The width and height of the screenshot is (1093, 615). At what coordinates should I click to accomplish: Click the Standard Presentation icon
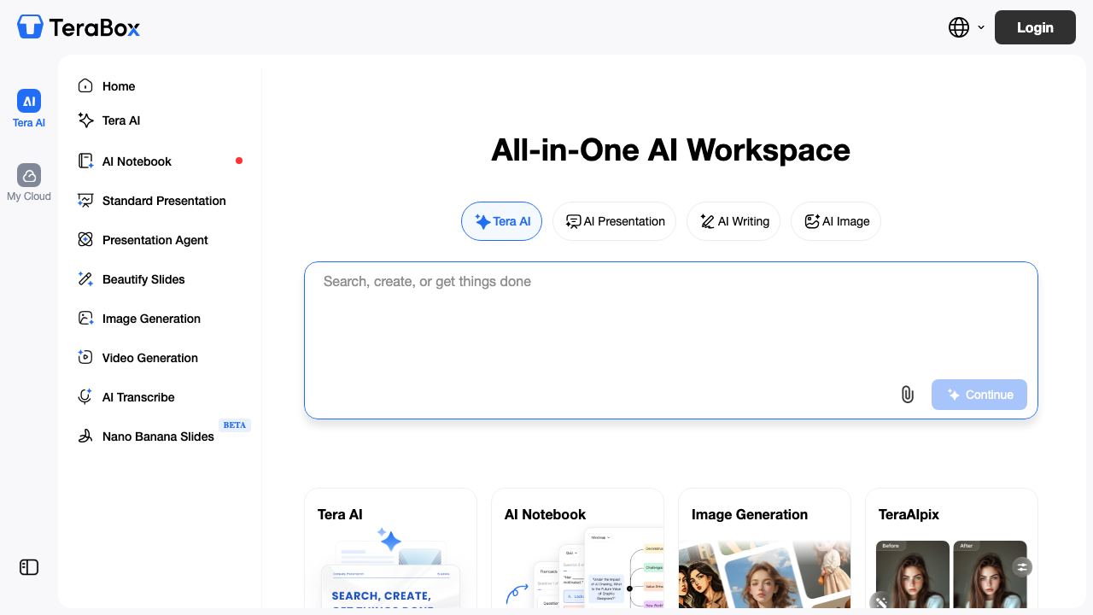pos(85,200)
